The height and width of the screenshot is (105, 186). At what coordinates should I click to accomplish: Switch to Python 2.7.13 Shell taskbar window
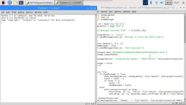click(x=69, y=3)
